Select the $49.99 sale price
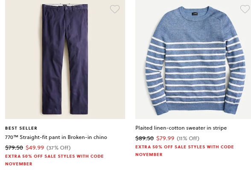Viewport: 251px width, 170px height. tap(35, 148)
